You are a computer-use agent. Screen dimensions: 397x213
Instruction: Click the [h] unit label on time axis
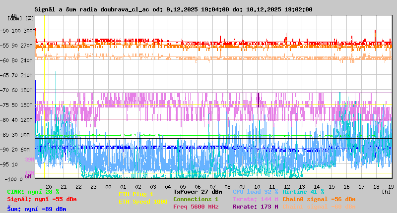point(386,191)
